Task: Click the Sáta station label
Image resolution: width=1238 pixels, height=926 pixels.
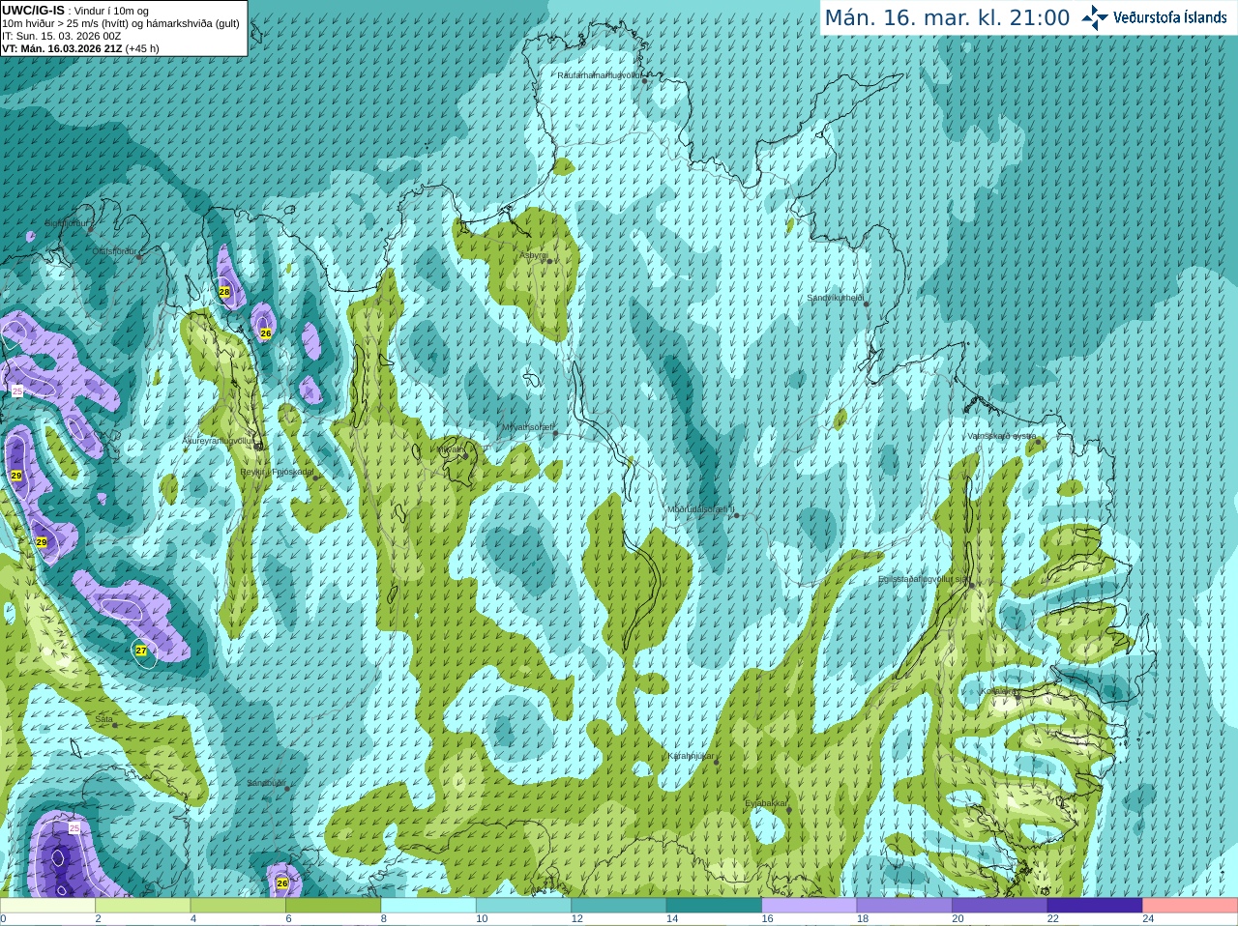Action: 103,719
